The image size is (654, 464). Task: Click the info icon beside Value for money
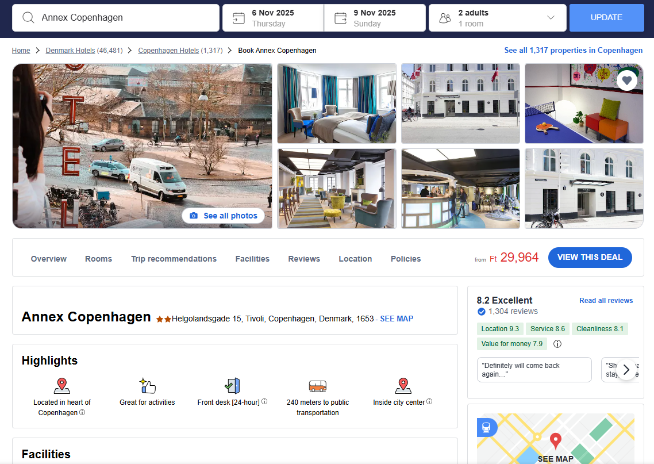pyautogui.click(x=557, y=344)
